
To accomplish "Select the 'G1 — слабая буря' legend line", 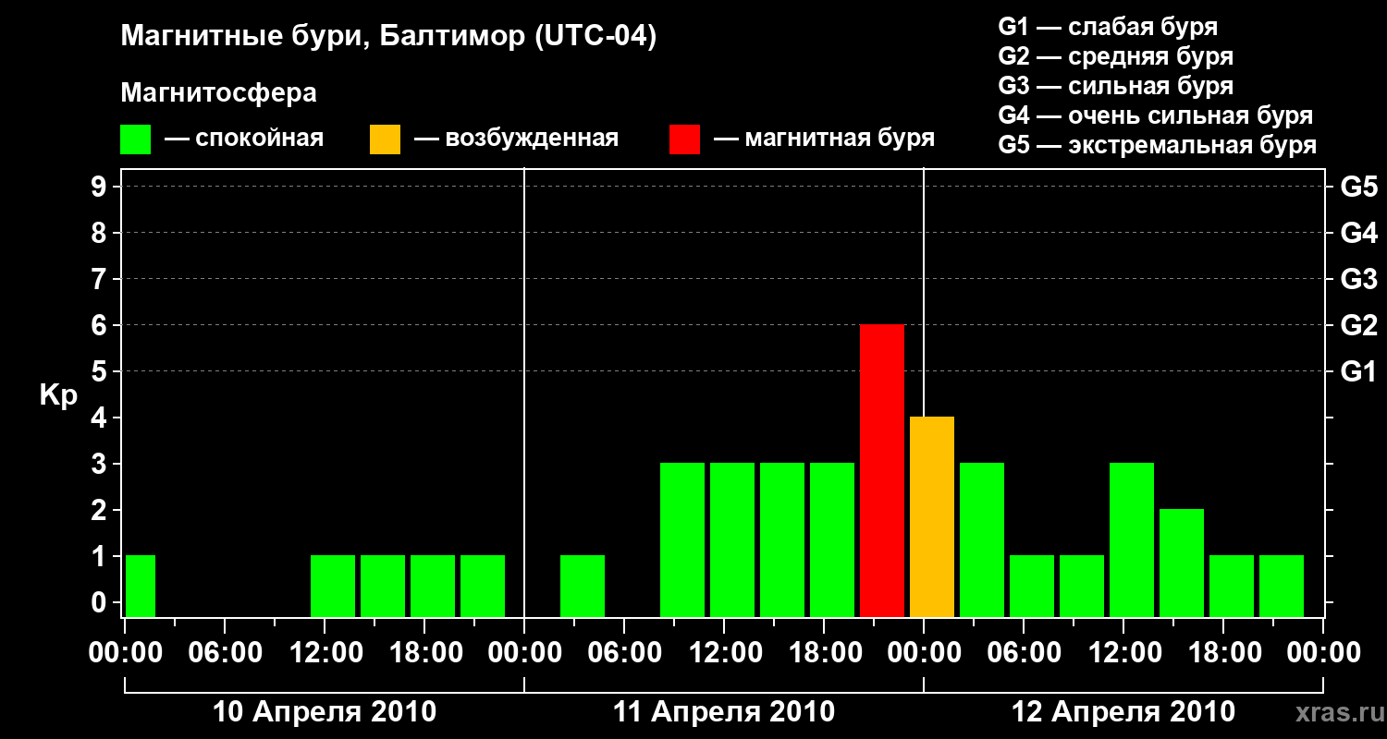I will (x=1108, y=27).
